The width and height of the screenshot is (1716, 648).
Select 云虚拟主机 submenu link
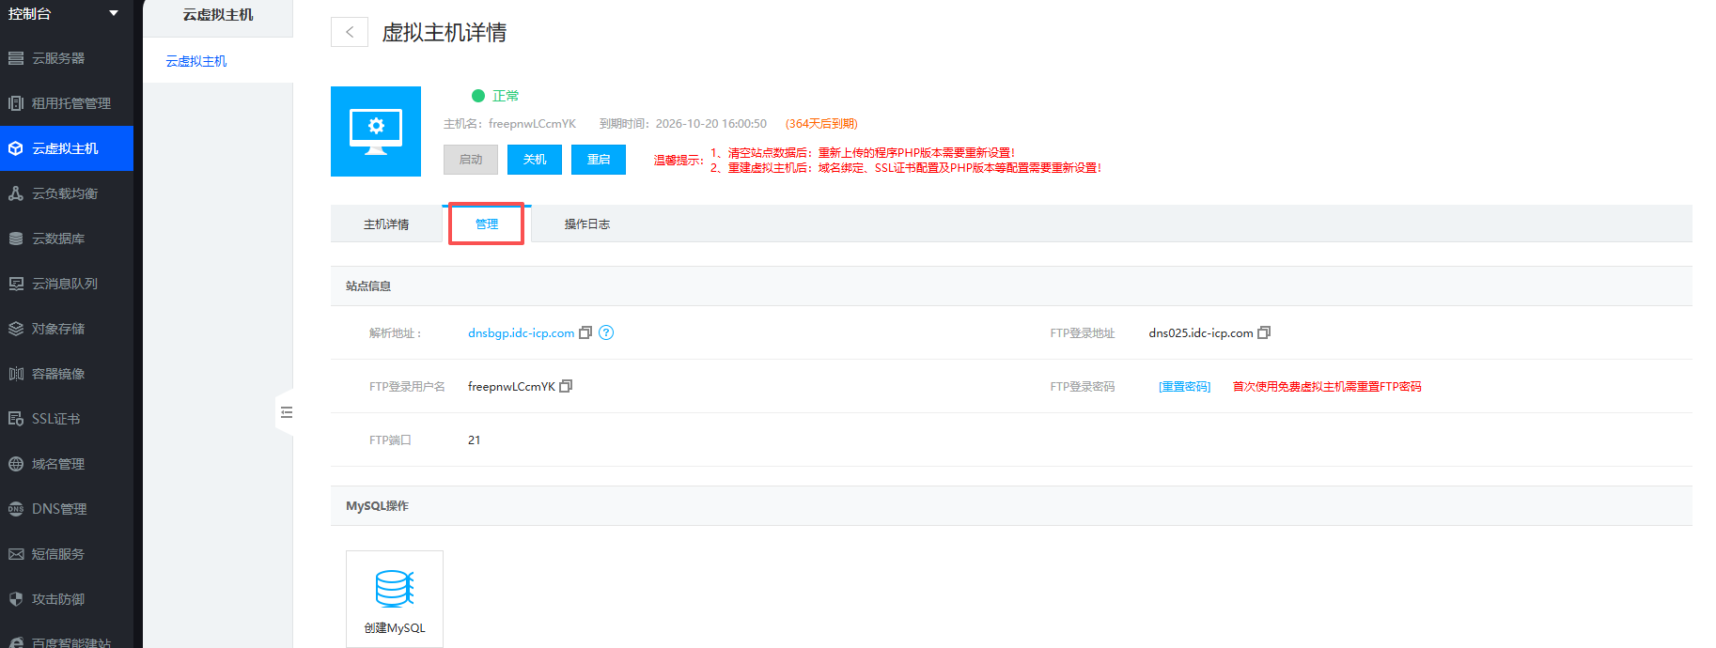(196, 61)
